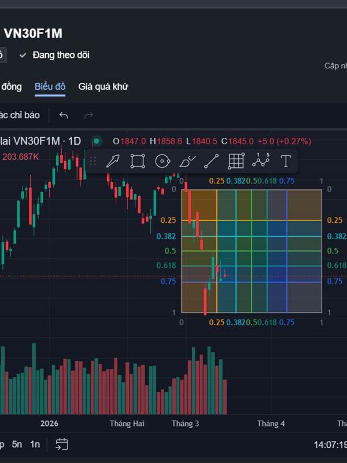Image resolution: width=347 pixels, height=463 pixels.
Task: Switch to the Biểu đồ tab
Action: point(50,86)
